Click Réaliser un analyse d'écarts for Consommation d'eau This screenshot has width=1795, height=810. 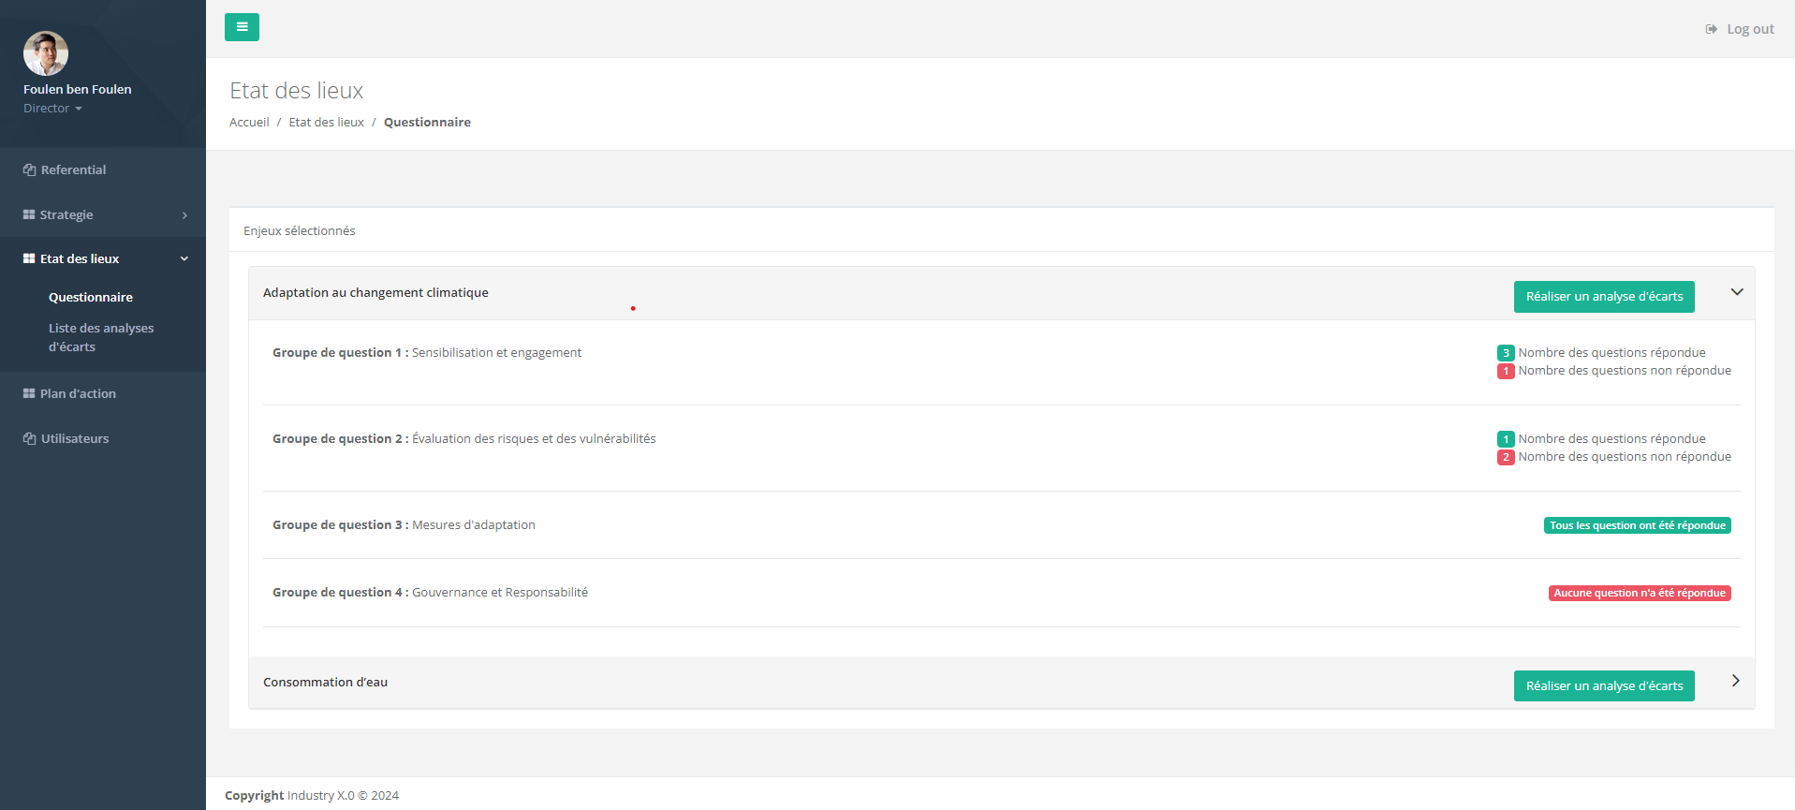pos(1603,686)
